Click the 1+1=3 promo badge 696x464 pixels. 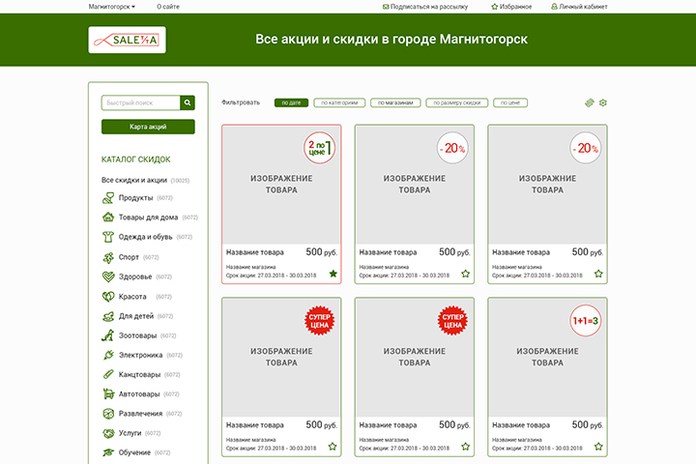coord(586,321)
